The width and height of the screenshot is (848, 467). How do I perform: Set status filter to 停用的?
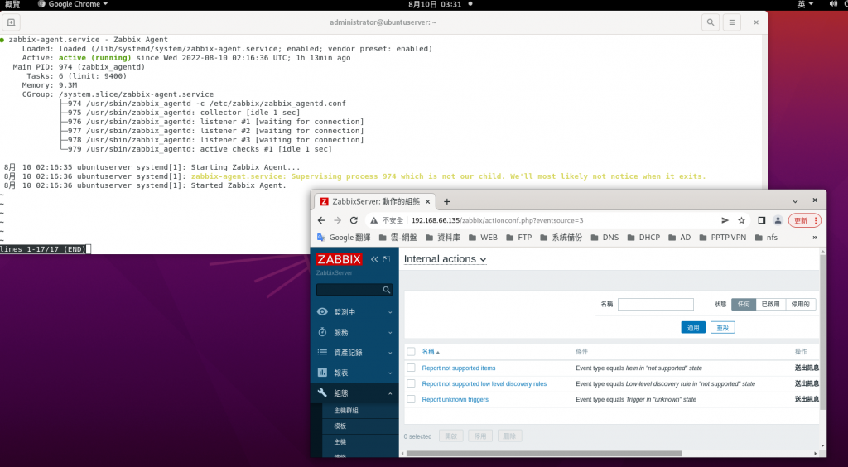point(801,305)
